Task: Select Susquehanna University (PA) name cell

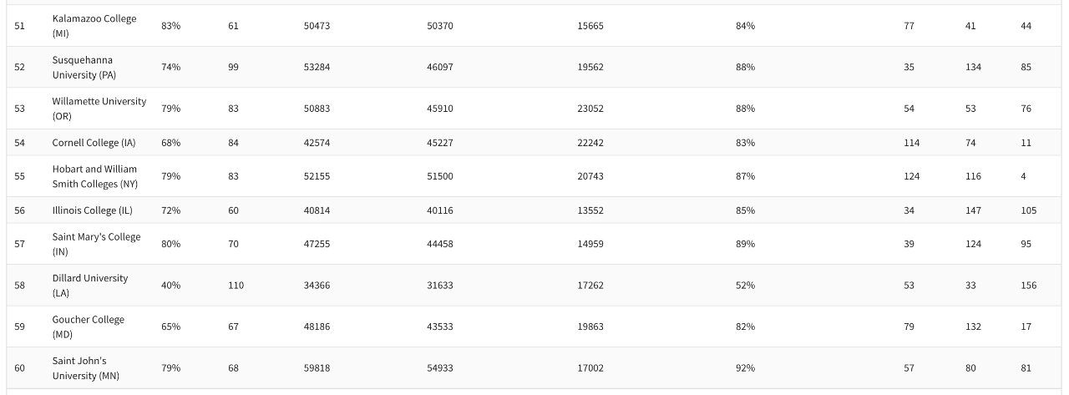Action: tap(84, 68)
